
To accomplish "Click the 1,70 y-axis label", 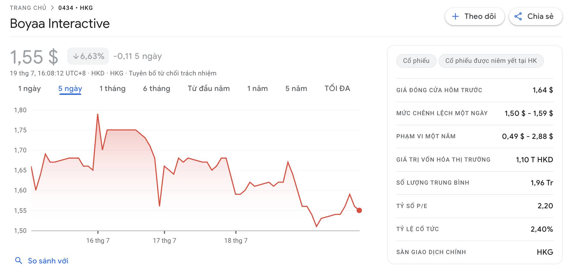I will click(20, 150).
